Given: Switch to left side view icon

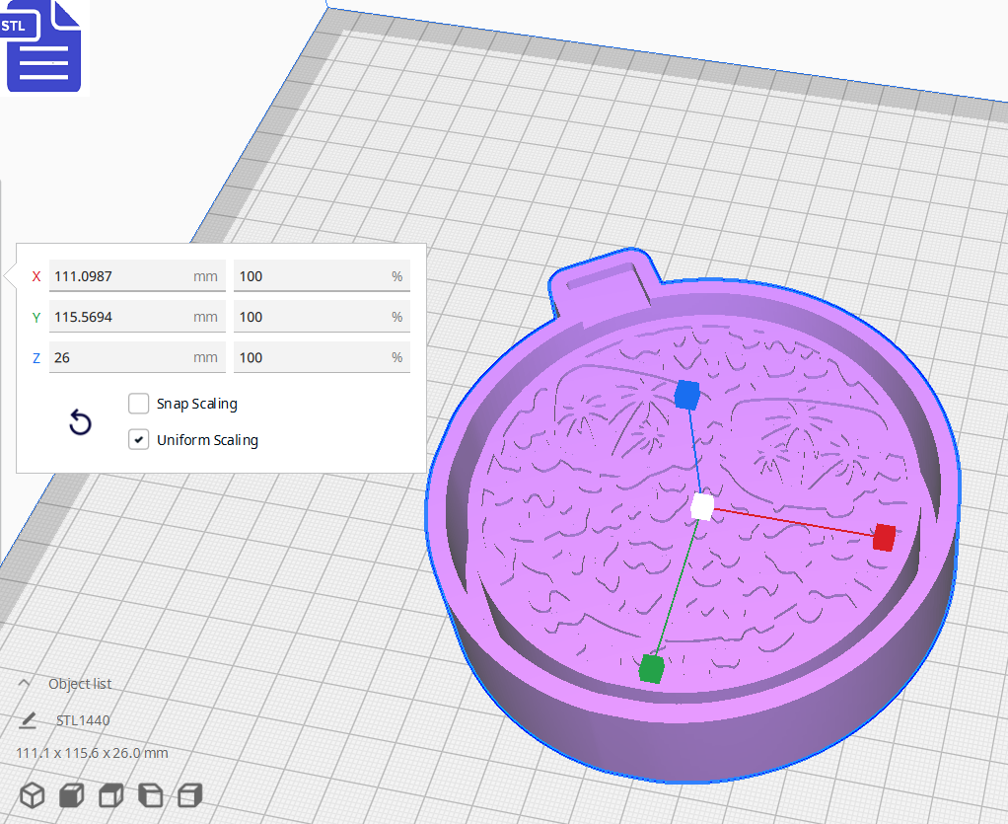Looking at the screenshot, I should [150, 794].
